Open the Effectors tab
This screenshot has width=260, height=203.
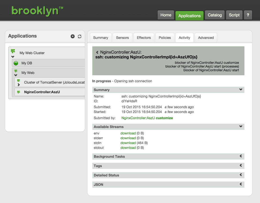coord(144,38)
